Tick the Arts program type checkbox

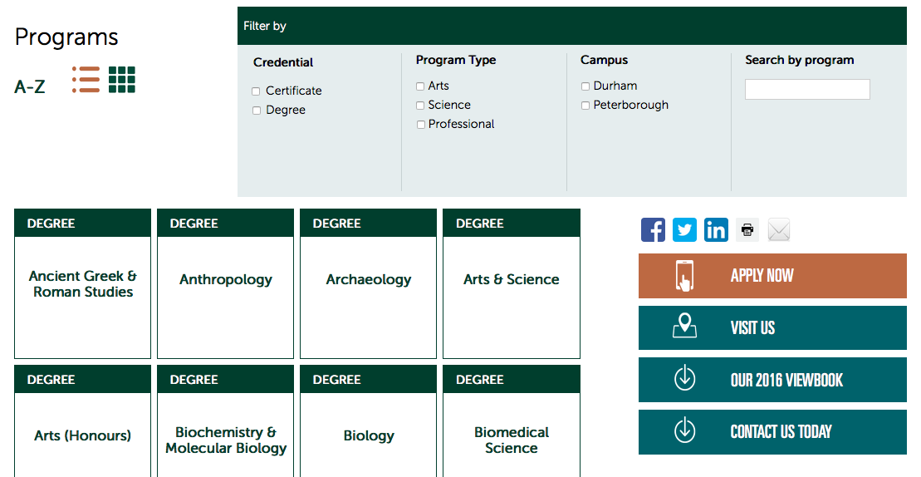[x=421, y=86]
